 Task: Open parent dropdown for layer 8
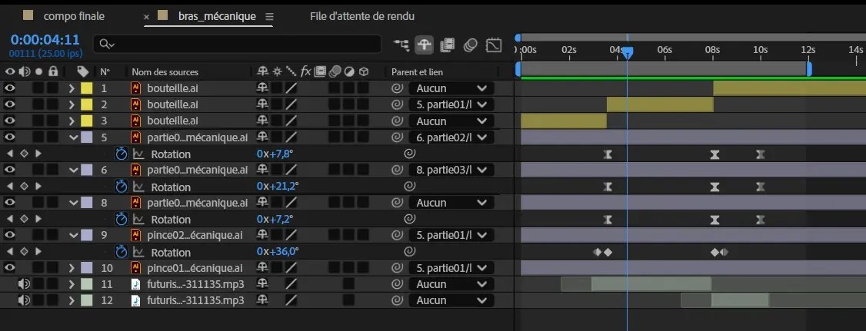click(x=450, y=203)
